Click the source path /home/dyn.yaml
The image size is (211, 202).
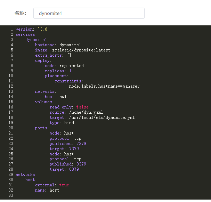point(86,112)
